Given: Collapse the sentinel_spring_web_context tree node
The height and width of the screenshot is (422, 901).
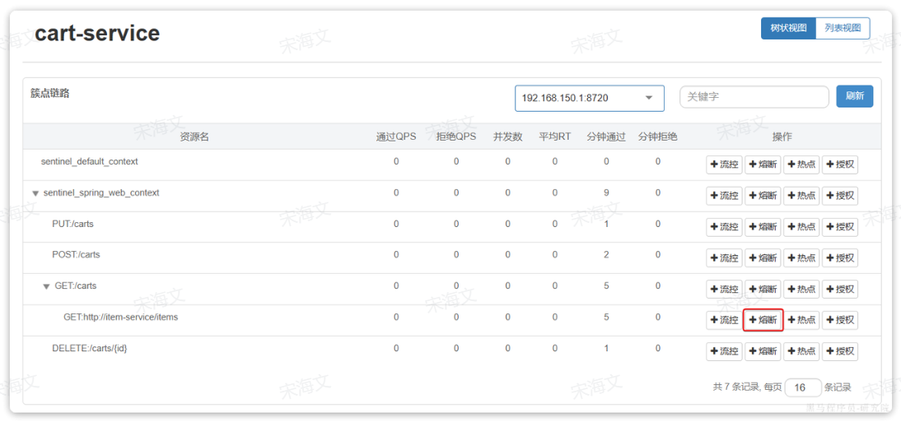Looking at the screenshot, I should (35, 193).
